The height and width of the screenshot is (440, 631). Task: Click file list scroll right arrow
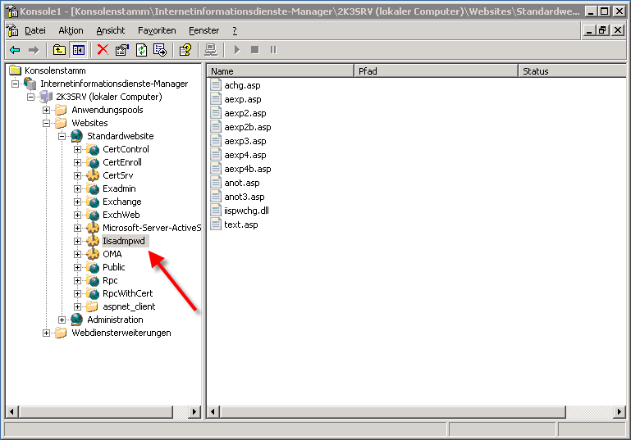(x=620, y=411)
